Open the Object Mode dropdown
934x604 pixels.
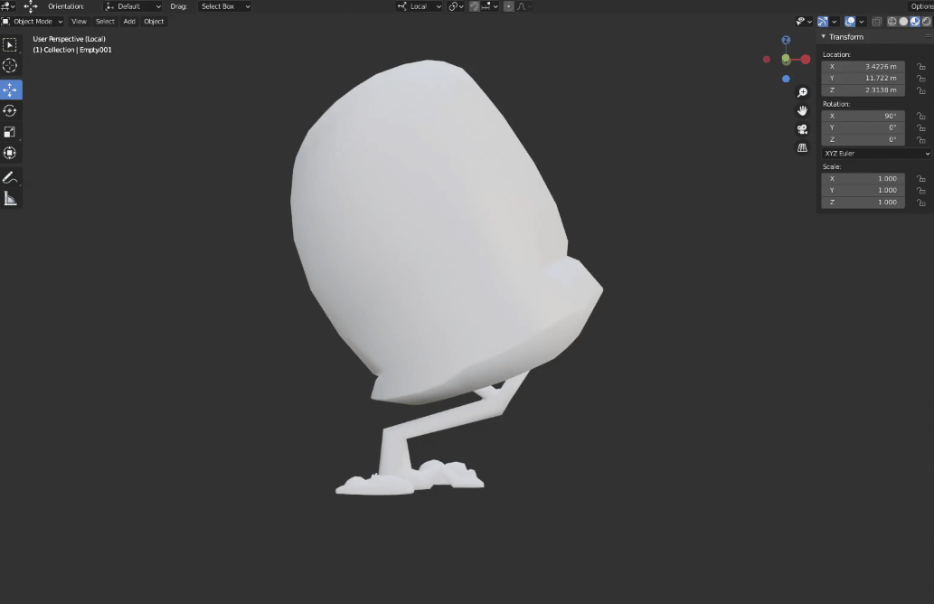coord(33,21)
